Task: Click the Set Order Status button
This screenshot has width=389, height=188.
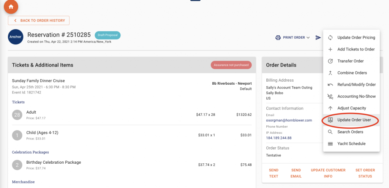Action: point(365,173)
